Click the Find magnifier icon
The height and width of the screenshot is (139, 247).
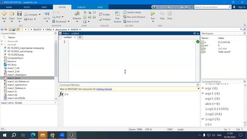[54, 17]
